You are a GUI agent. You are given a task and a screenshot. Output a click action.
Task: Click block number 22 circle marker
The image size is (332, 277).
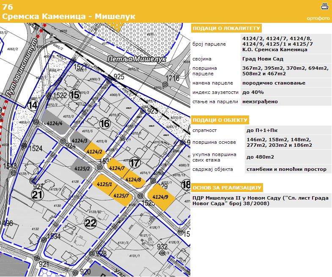tap(91, 222)
